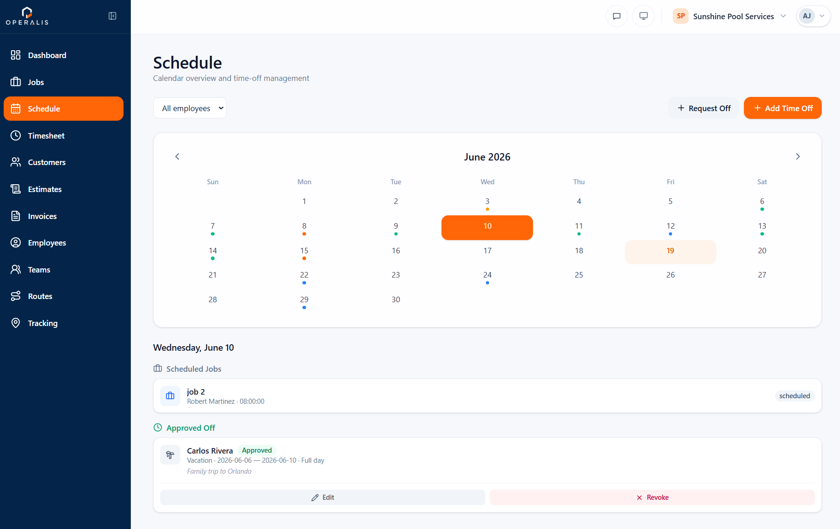This screenshot has height=529, width=840.
Task: Click the Tracking map pin icon
Action: click(x=16, y=323)
